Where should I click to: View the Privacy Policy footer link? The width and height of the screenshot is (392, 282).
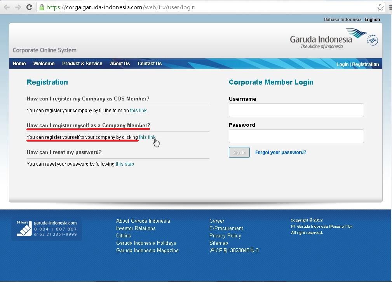point(225,235)
